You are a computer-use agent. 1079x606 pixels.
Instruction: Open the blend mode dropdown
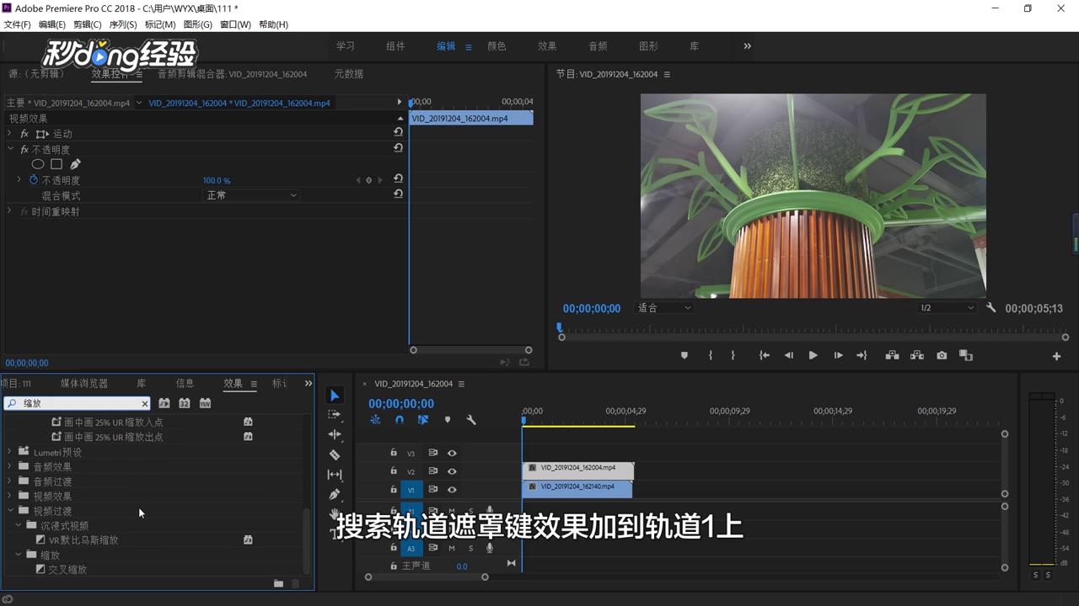point(251,195)
